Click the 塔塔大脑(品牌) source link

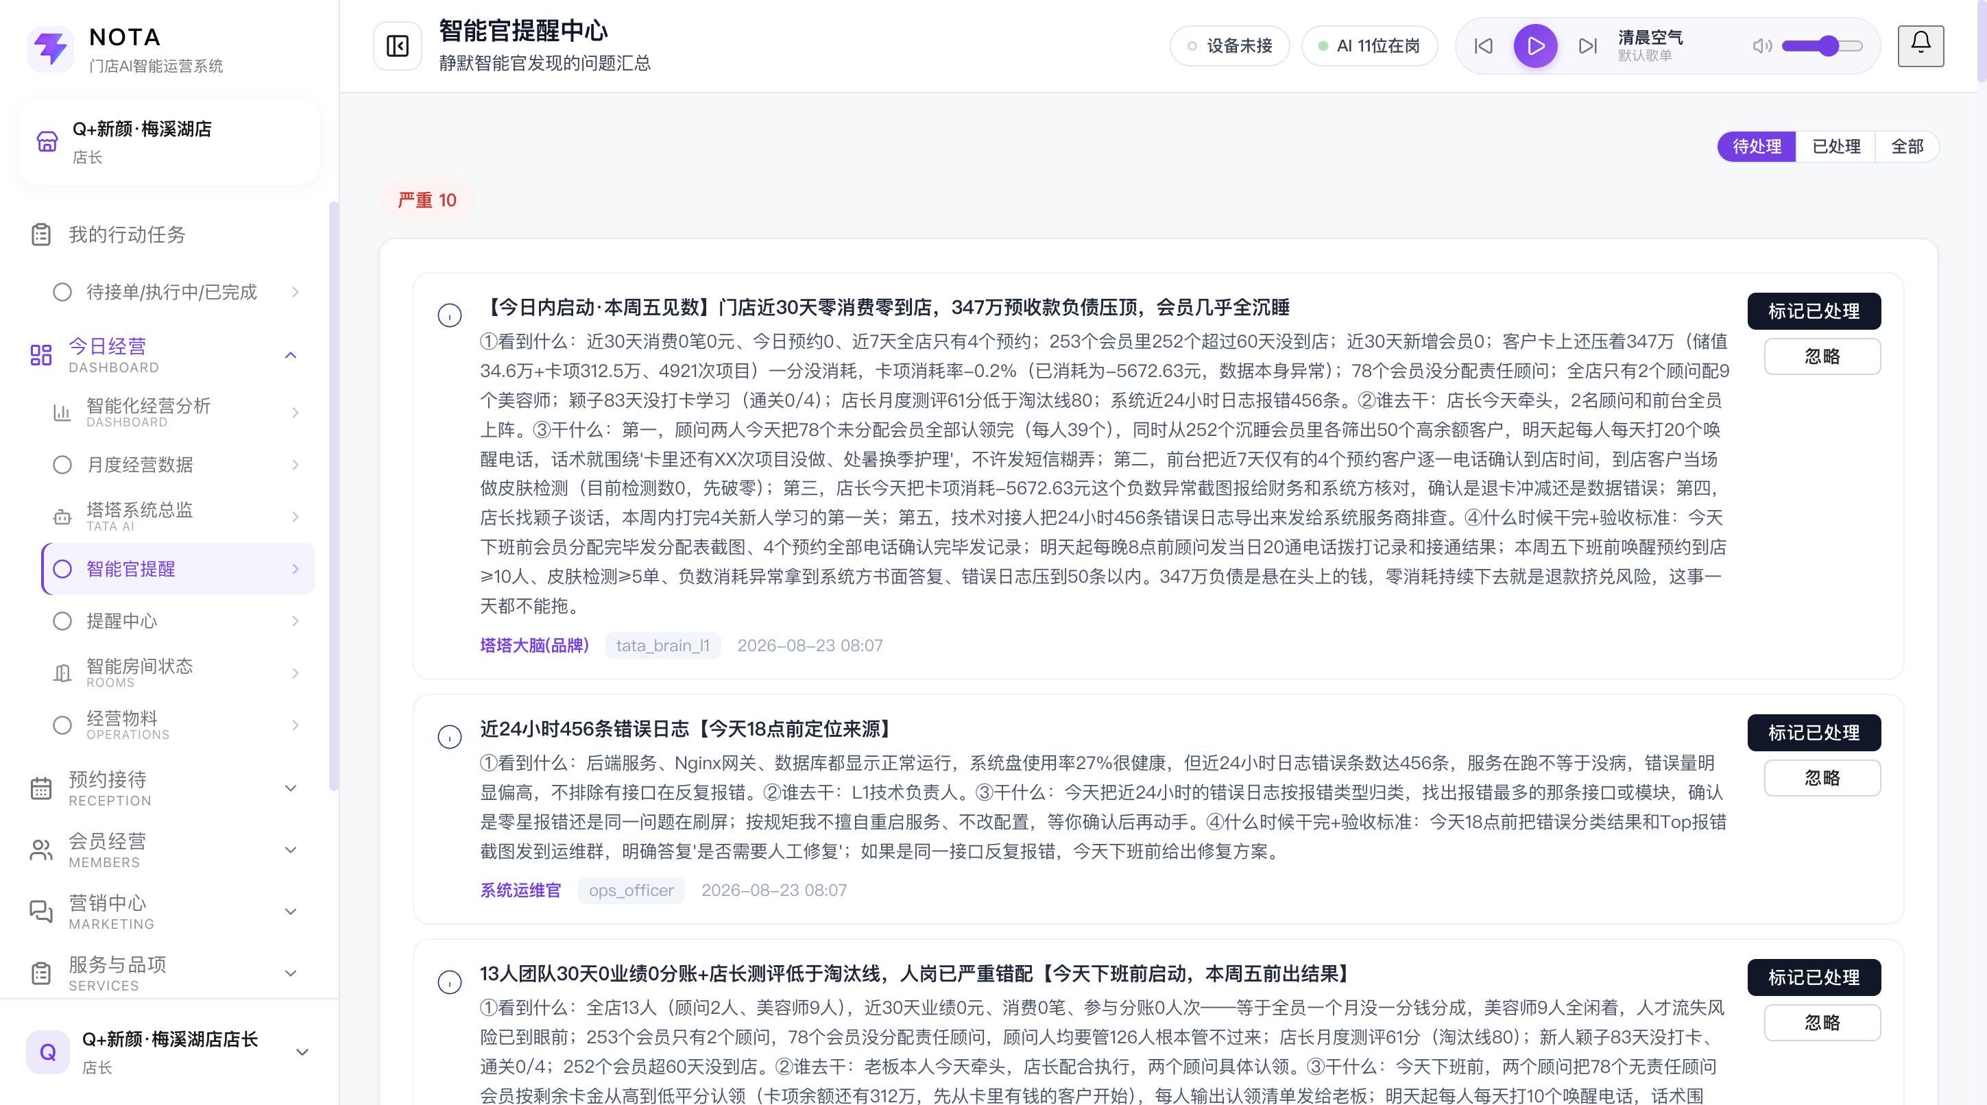(x=535, y=646)
